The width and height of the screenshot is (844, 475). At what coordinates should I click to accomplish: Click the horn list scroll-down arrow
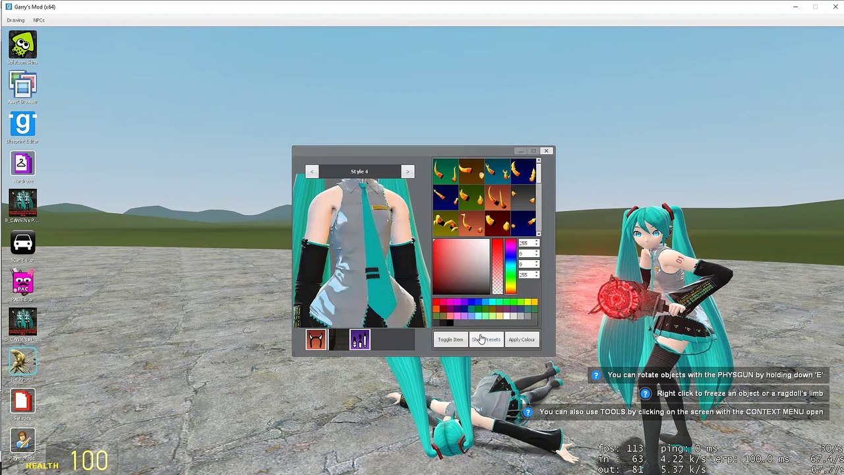[x=538, y=234]
